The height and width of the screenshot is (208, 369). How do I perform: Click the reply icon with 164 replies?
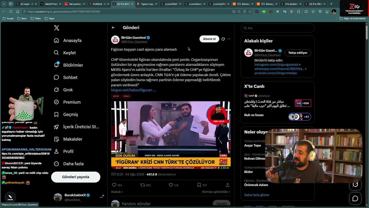[x=114, y=185]
